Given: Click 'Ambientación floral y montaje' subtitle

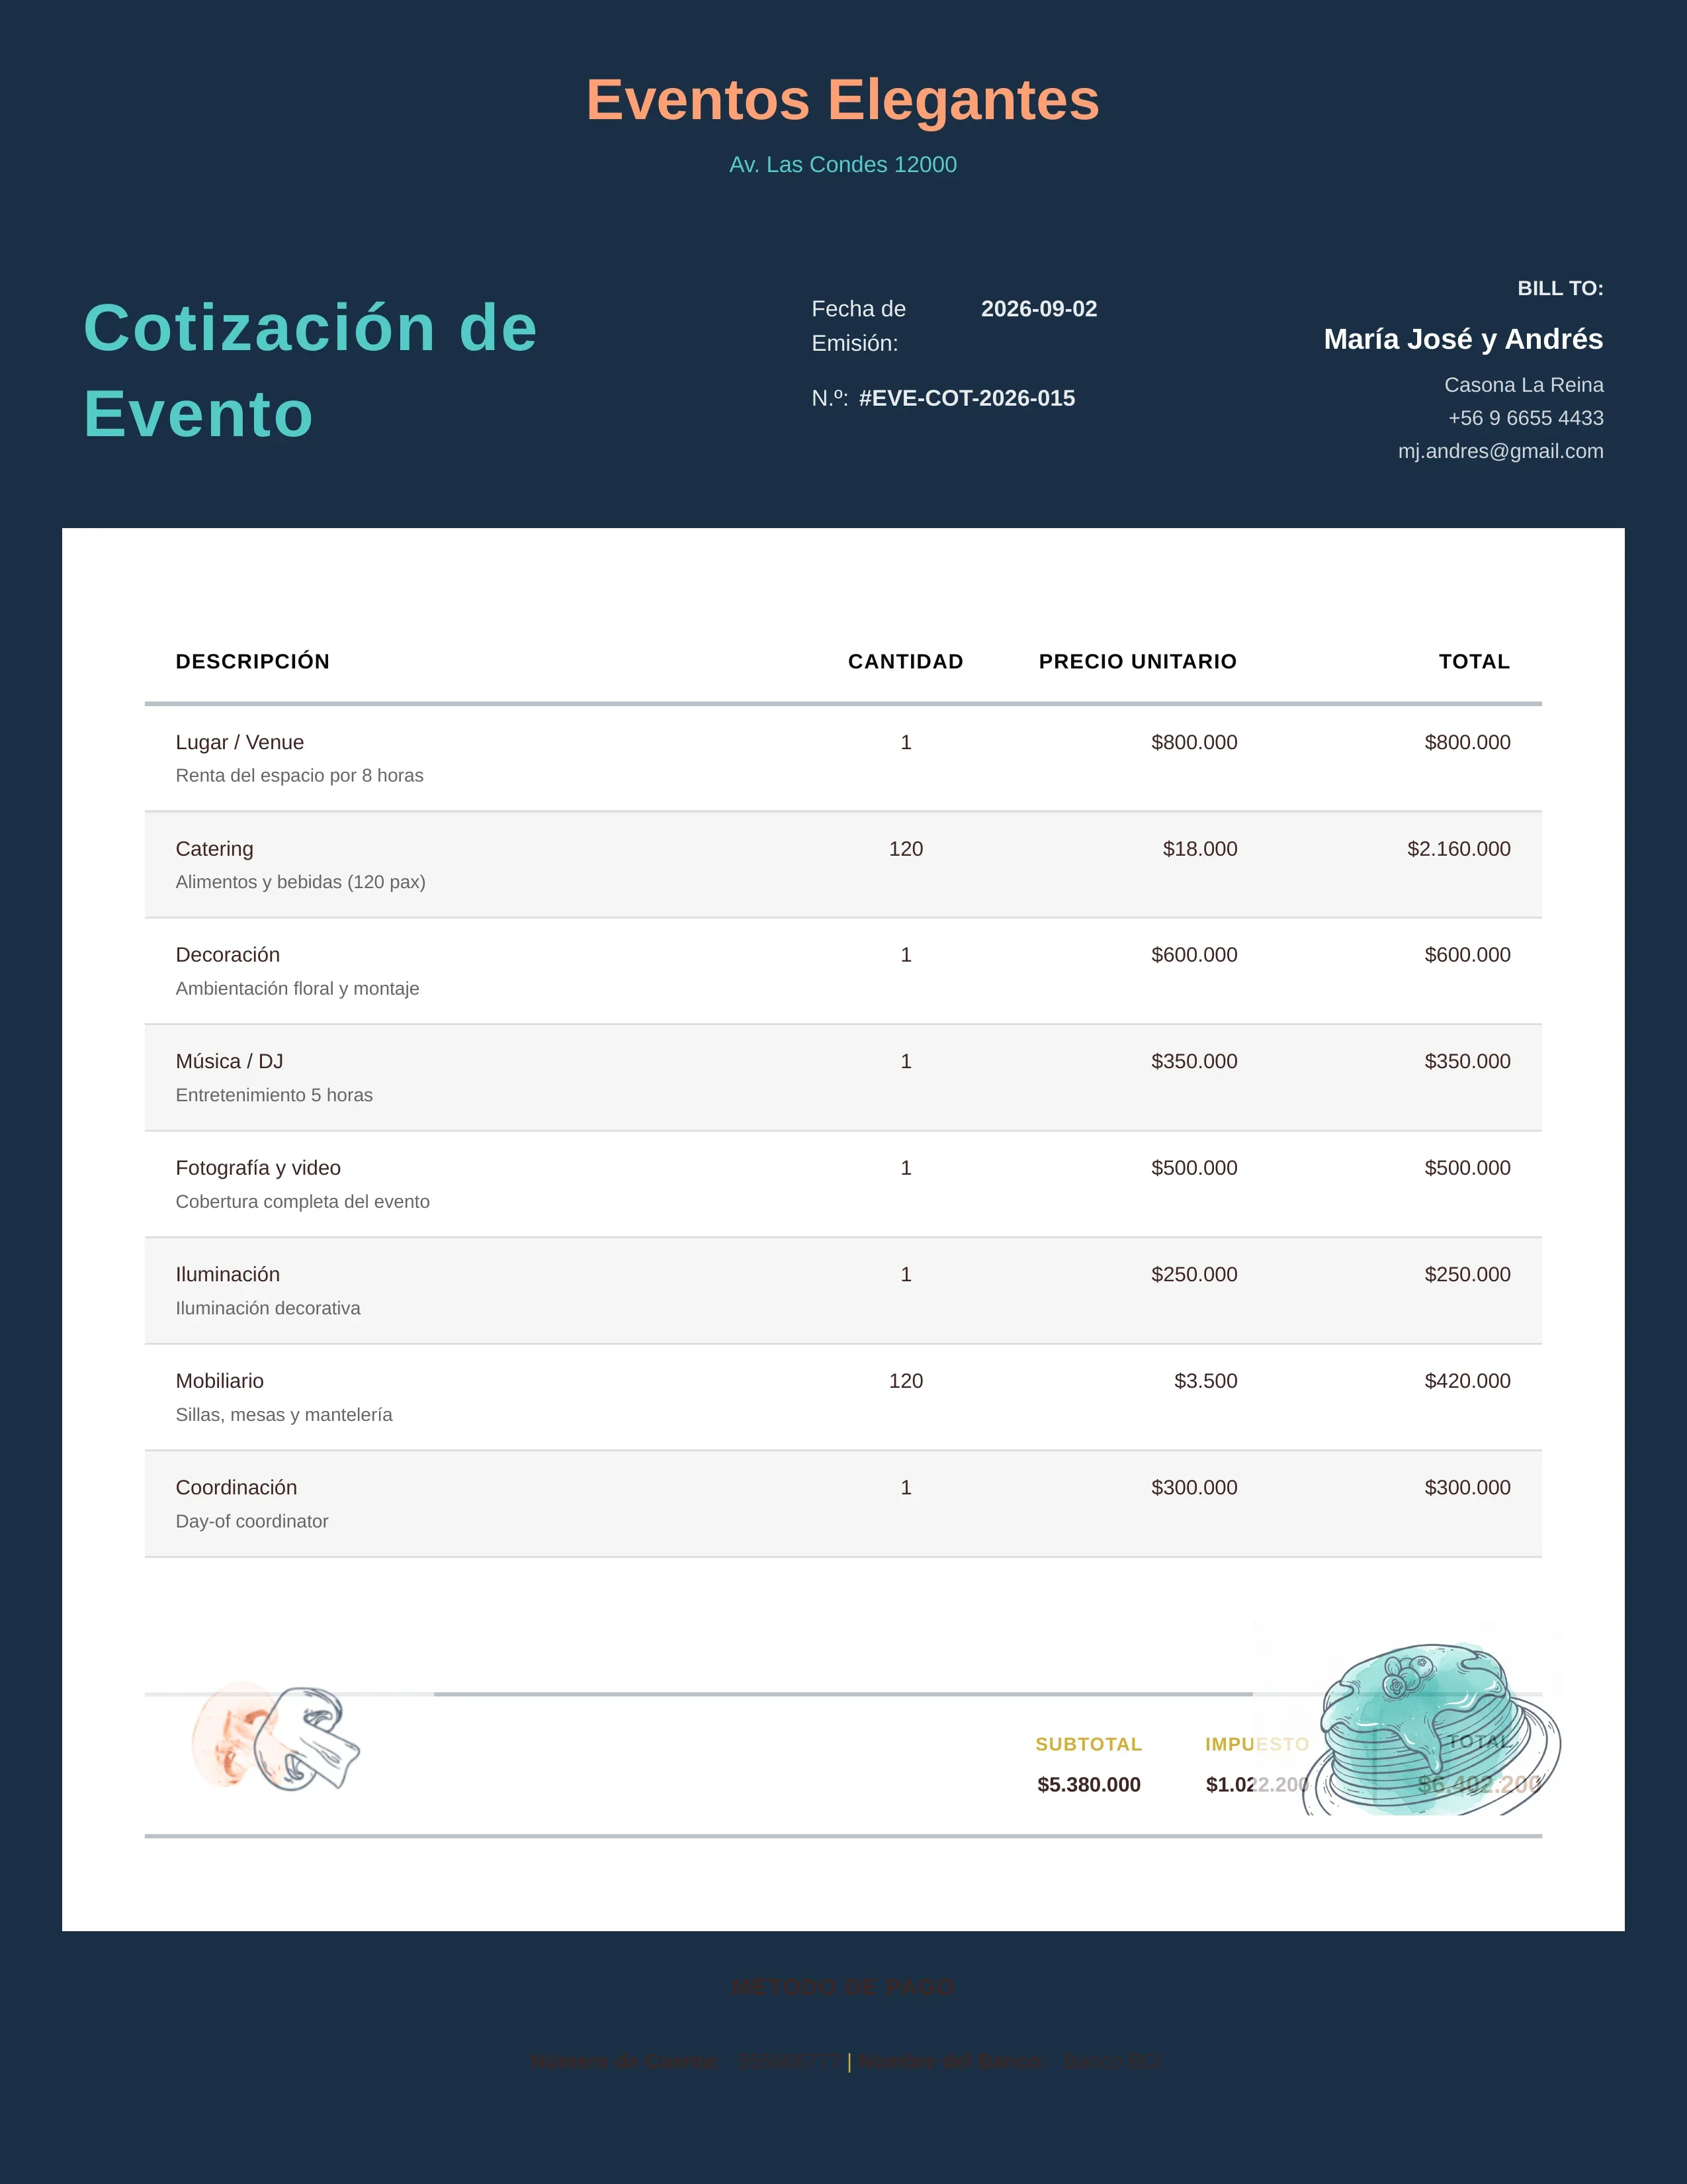Looking at the screenshot, I should tap(298, 988).
